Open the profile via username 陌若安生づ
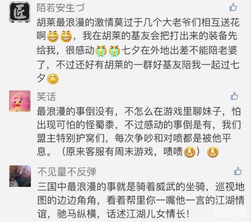Image resolution: width=251 pixels, height=222 pixels. [61, 8]
